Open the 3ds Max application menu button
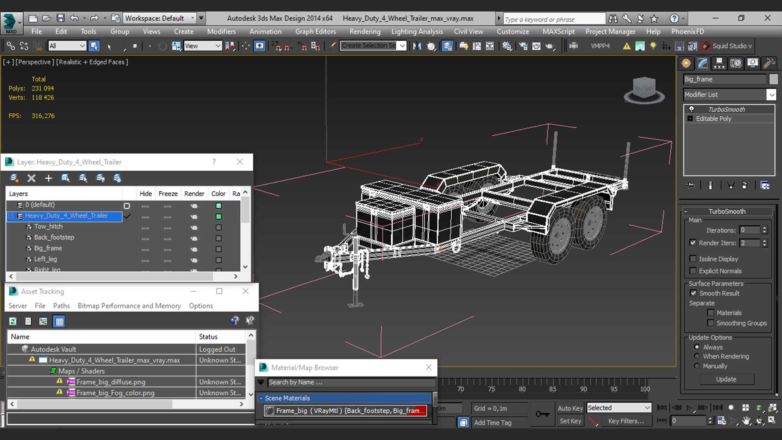The width and height of the screenshot is (782, 440). pyautogui.click(x=11, y=23)
